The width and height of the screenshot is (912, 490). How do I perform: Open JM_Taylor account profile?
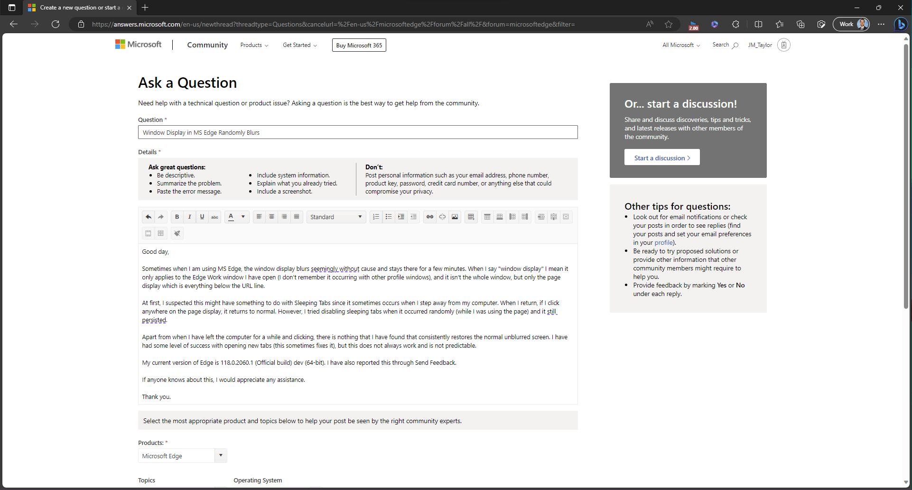pyautogui.click(x=769, y=45)
